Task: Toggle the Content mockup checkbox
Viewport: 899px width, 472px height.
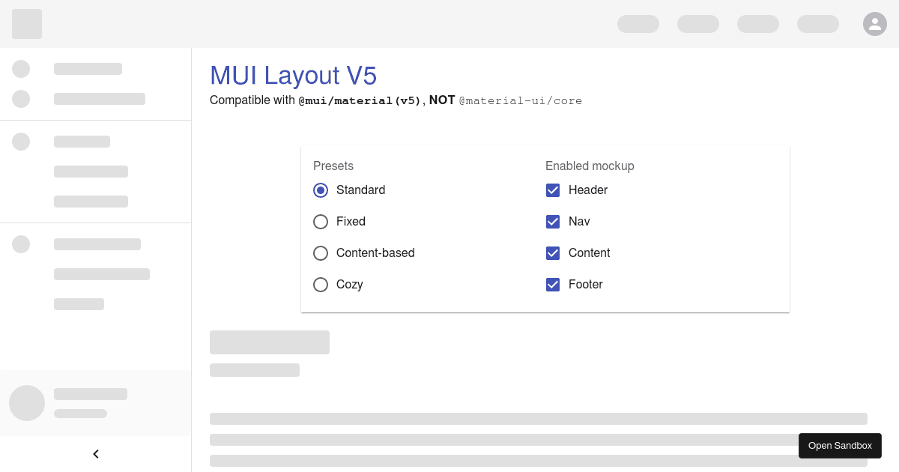Action: click(x=553, y=253)
